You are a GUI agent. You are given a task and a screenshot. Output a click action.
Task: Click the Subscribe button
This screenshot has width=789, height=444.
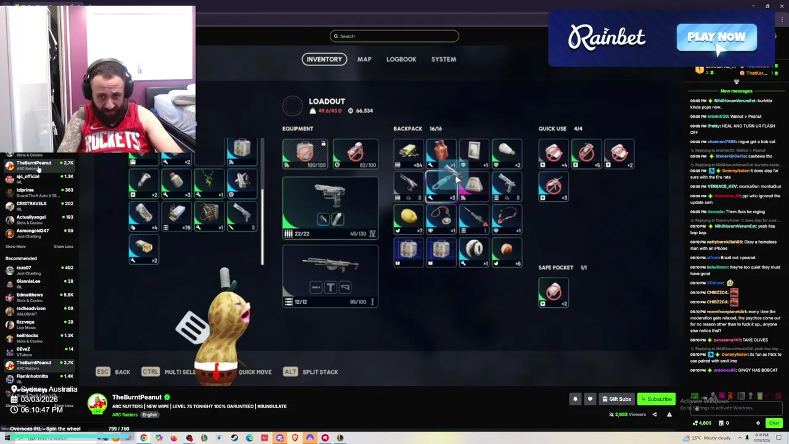coord(656,399)
